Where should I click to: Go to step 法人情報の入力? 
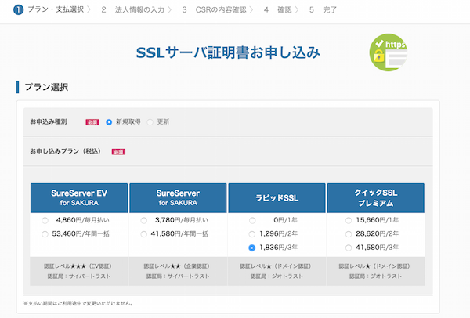point(139,10)
